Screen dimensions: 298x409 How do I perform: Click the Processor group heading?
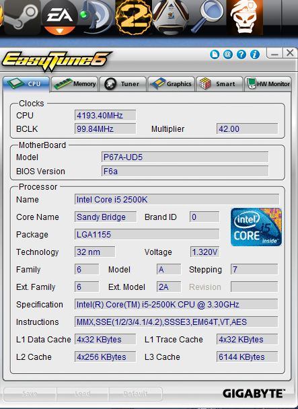coord(38,187)
